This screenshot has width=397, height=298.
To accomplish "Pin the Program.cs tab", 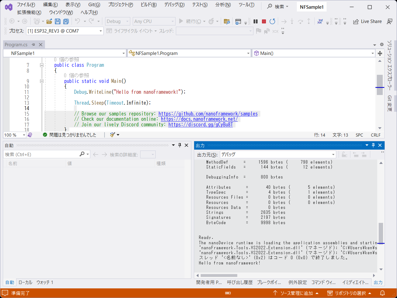I will coord(33,45).
